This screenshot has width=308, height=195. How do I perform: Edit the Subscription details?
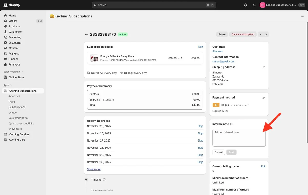(201, 47)
